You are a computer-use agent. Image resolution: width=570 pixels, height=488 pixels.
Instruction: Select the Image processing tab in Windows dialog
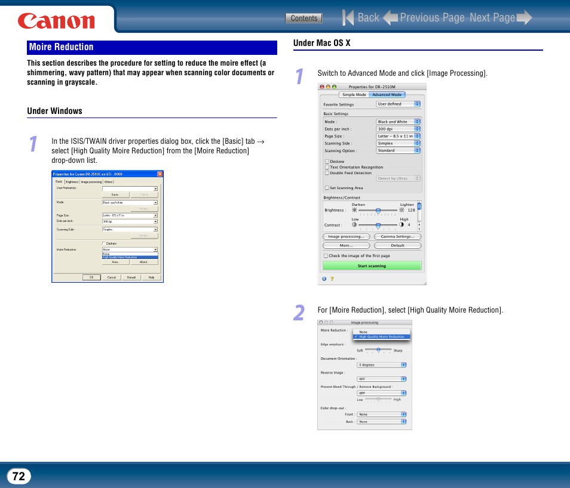pyautogui.click(x=91, y=182)
